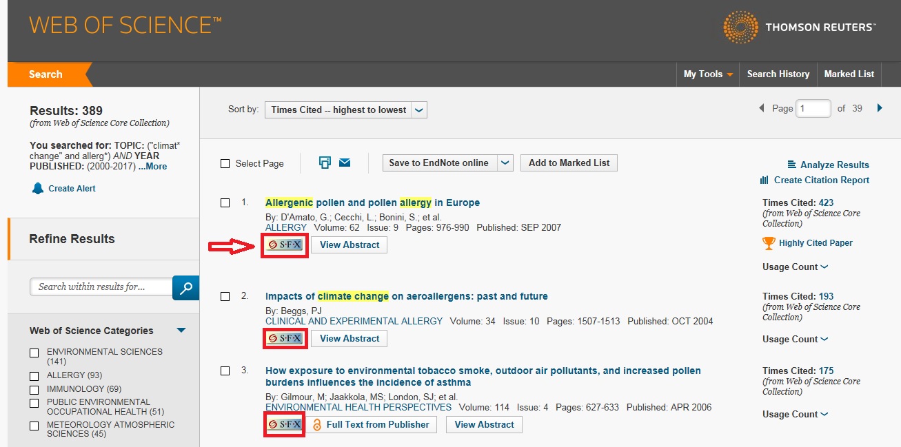901x447 pixels.
Task: Open SFX link for Beggs aeroallergens article
Action: coord(285,338)
